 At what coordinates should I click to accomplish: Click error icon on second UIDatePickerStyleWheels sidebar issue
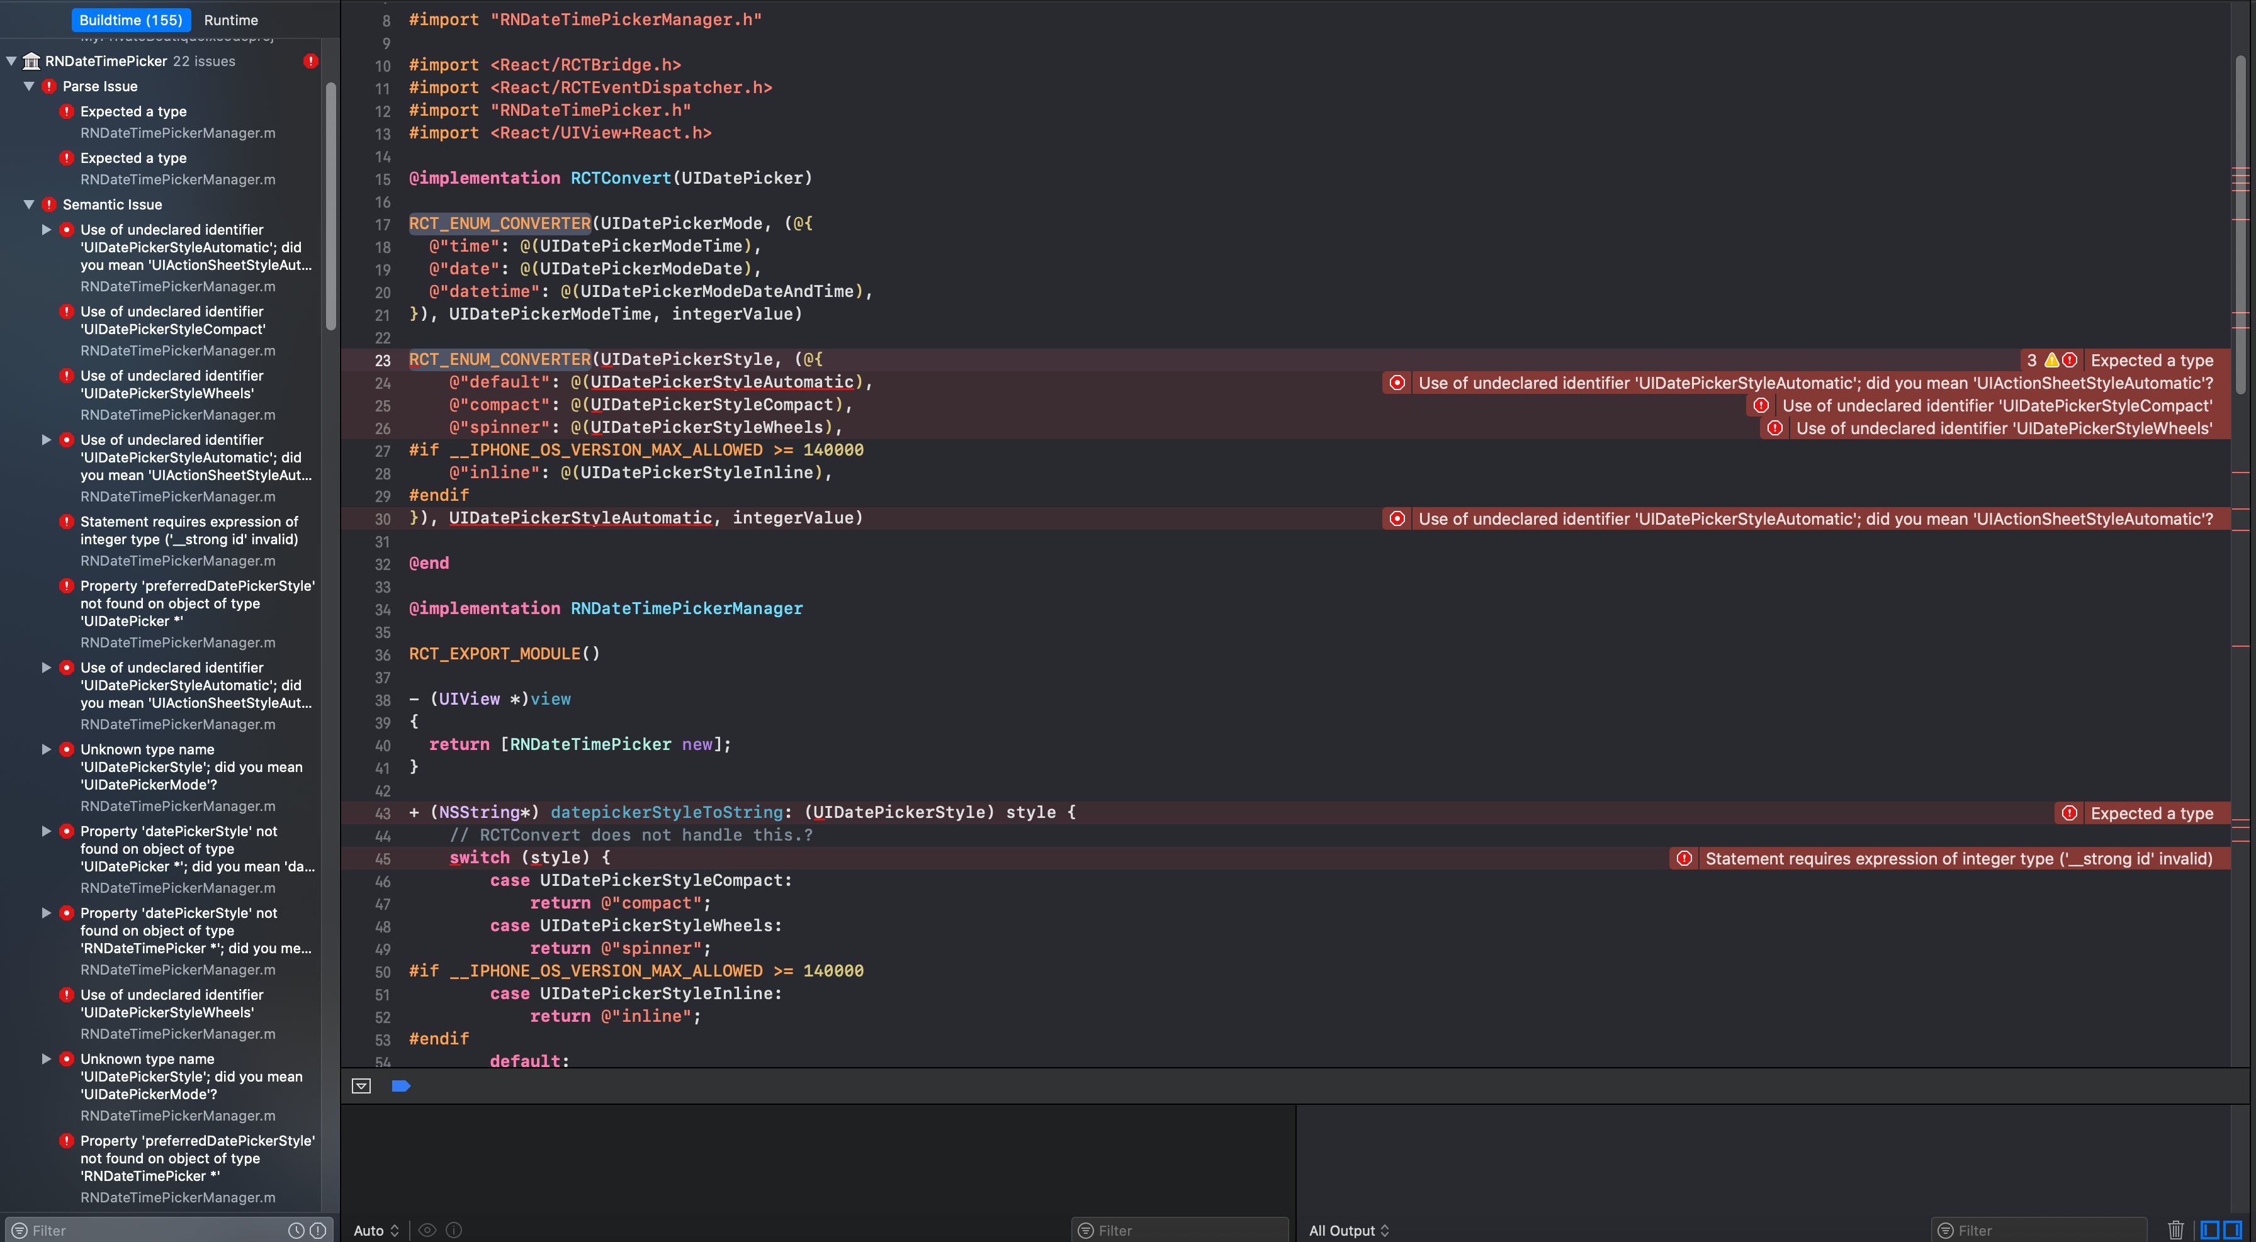pos(67,995)
